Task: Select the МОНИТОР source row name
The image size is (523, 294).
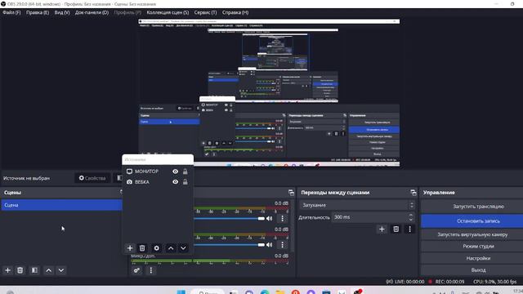Action: 147,171
